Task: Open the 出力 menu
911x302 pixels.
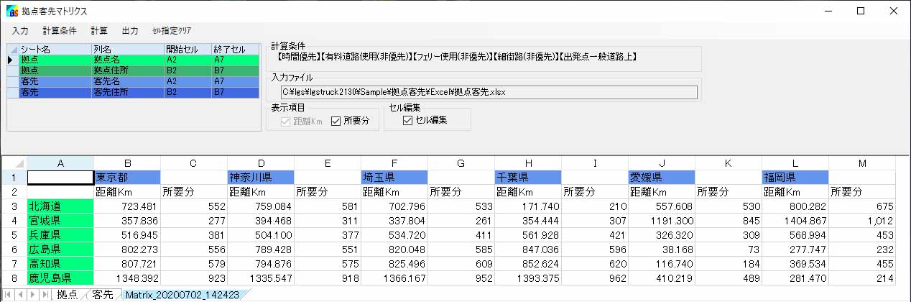Action: [130, 30]
